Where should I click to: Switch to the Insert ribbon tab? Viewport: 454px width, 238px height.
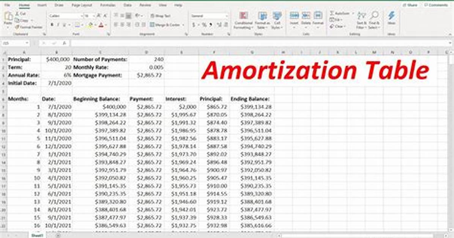(42, 5)
